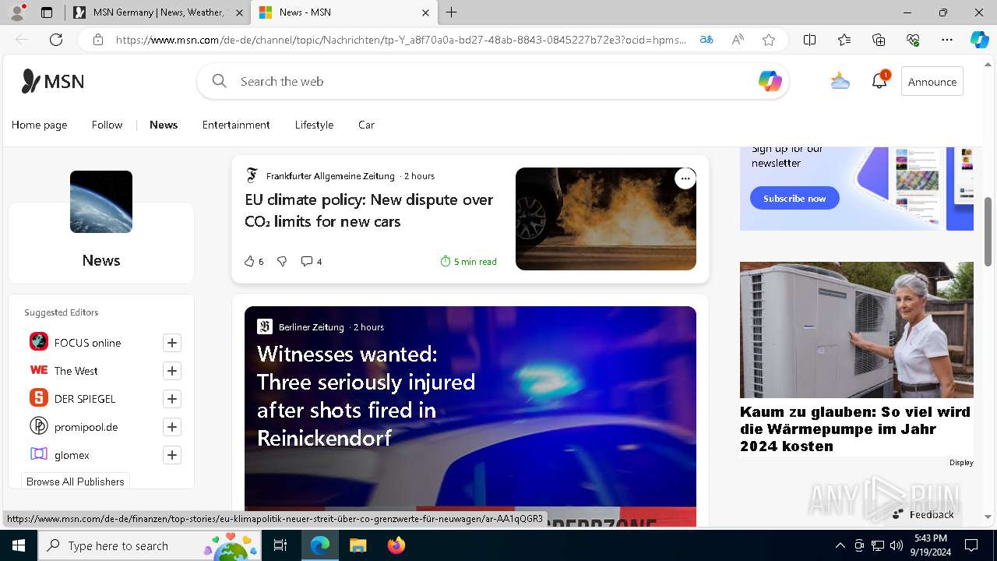Launch Firefox from the taskbar

tap(396, 545)
